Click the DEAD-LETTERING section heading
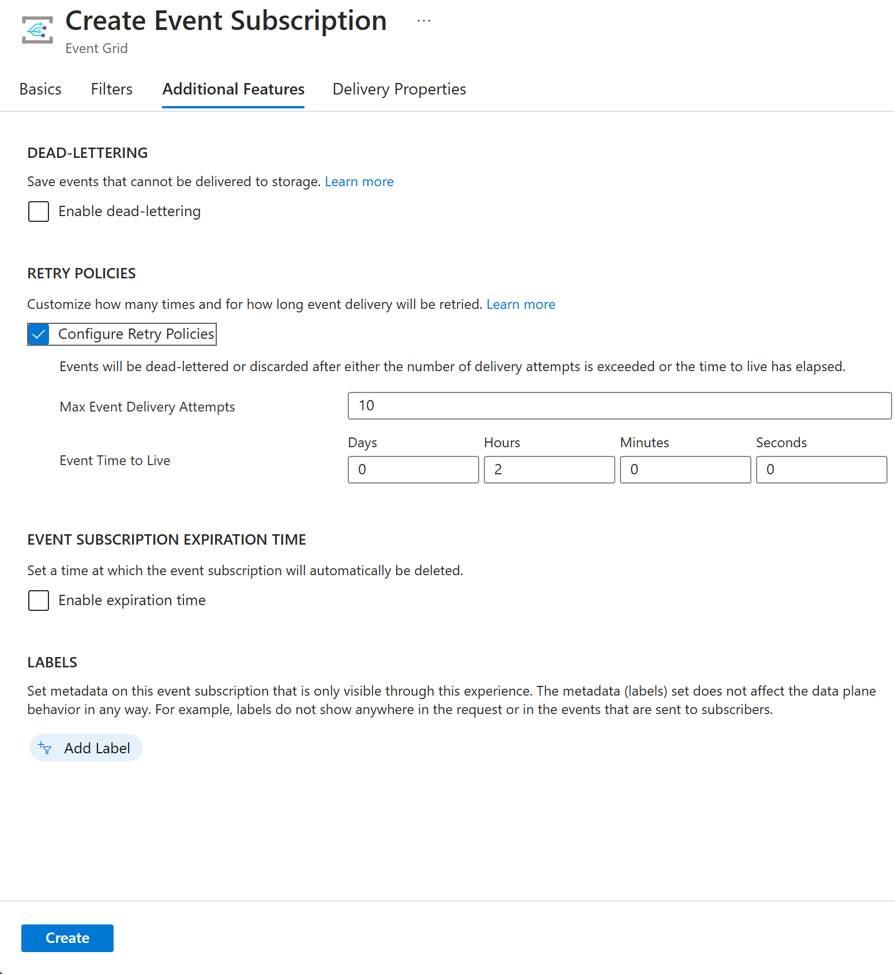The height and width of the screenshot is (974, 895). click(x=88, y=153)
